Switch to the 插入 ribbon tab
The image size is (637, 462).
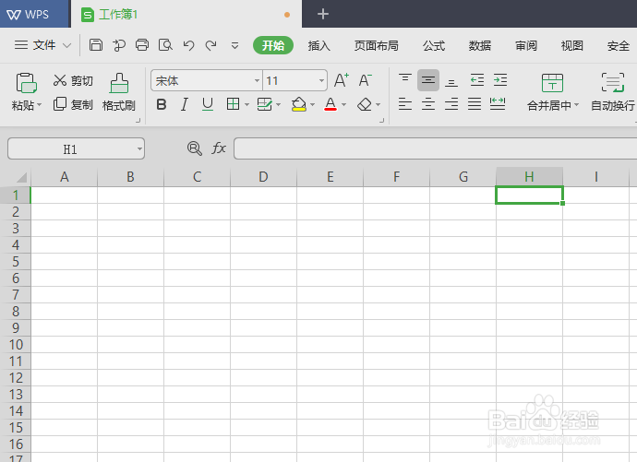pos(318,45)
